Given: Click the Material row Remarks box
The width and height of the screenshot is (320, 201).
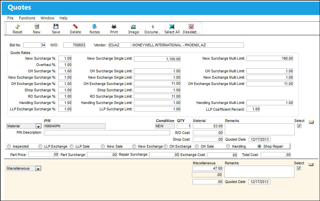Looking at the screenshot, I should (260, 129).
